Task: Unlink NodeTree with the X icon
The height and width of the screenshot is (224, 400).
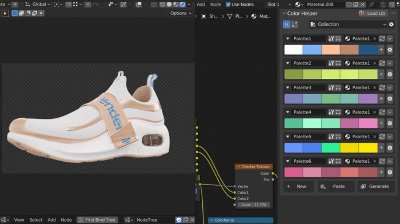Action: tap(193, 219)
